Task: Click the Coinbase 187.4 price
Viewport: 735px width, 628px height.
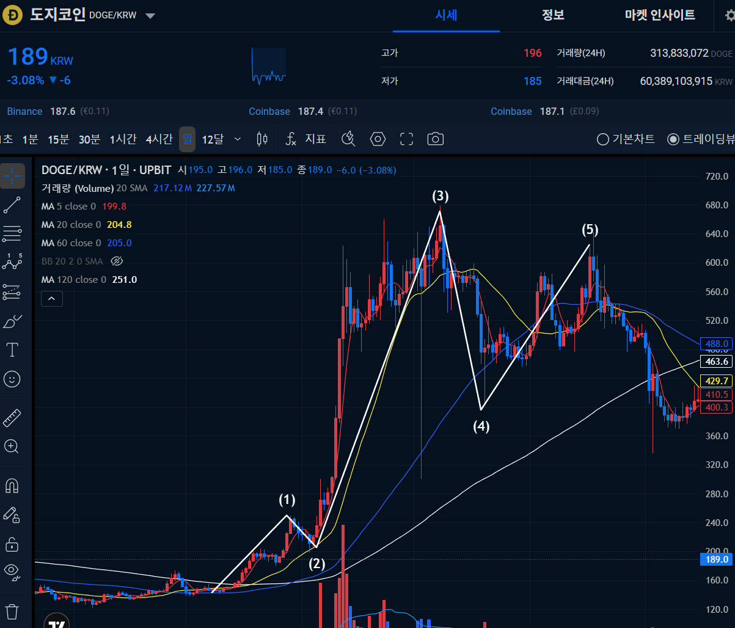Action: coord(310,111)
